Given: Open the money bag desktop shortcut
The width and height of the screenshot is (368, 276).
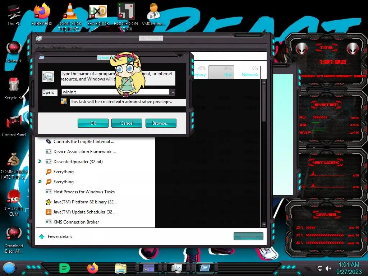Looking at the screenshot, I should [14, 166].
